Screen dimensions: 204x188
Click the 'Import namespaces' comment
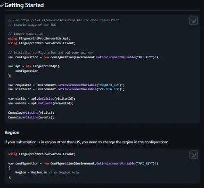point(26,34)
